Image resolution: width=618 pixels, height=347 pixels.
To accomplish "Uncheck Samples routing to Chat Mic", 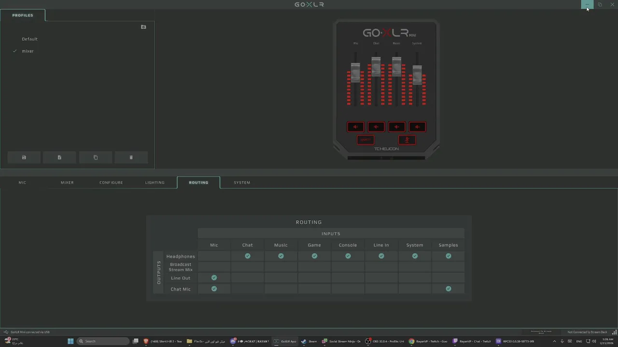I will pos(449,289).
